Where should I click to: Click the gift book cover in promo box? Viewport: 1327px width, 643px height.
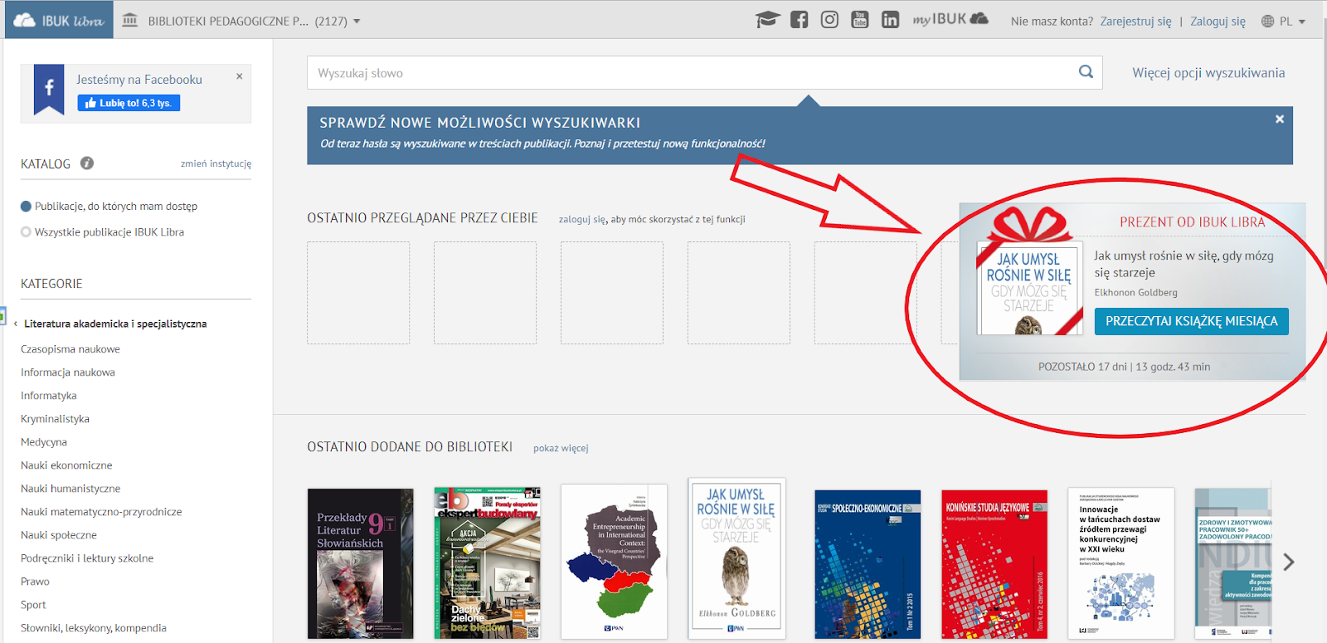pyautogui.click(x=1029, y=287)
